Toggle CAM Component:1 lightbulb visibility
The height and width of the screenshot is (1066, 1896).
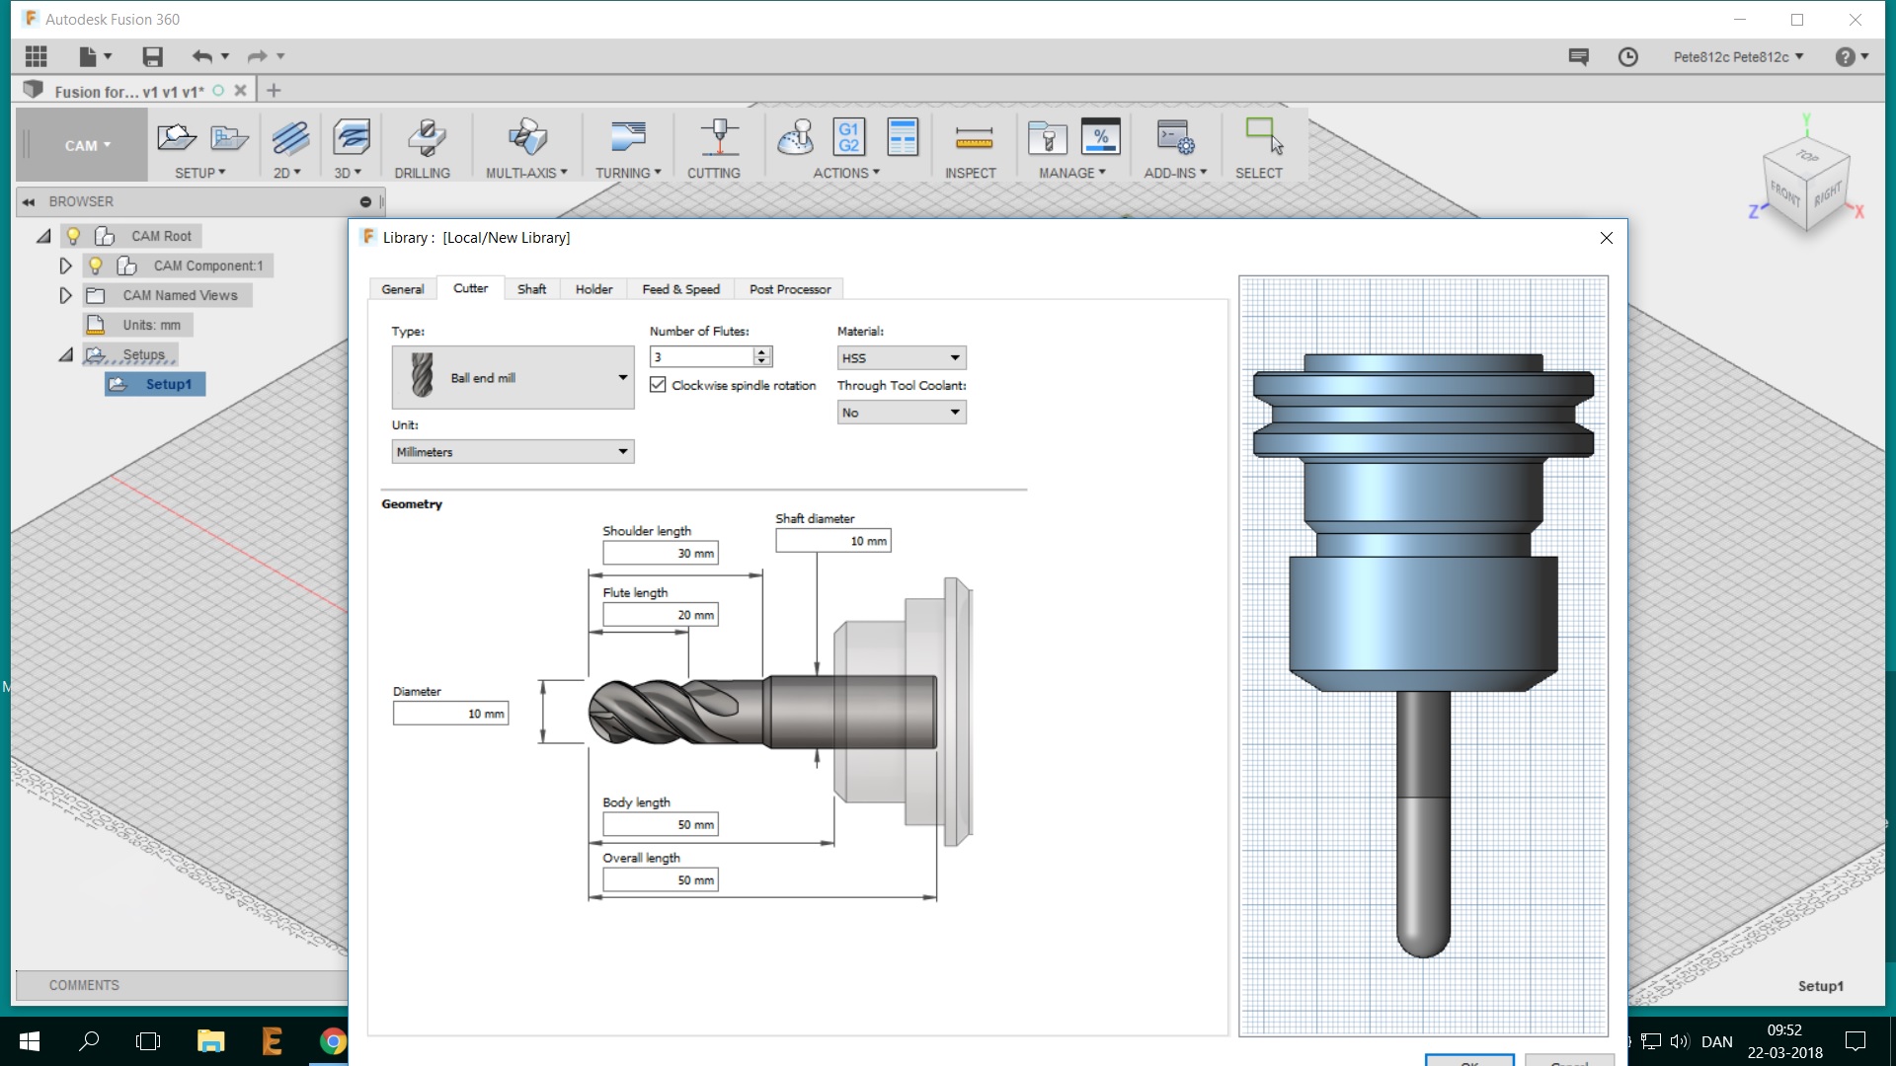click(x=96, y=266)
